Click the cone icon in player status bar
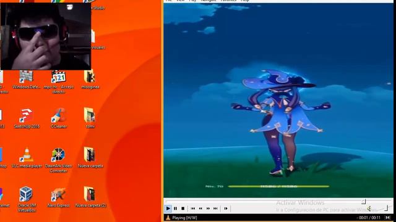396x222 pixels. 168,218
